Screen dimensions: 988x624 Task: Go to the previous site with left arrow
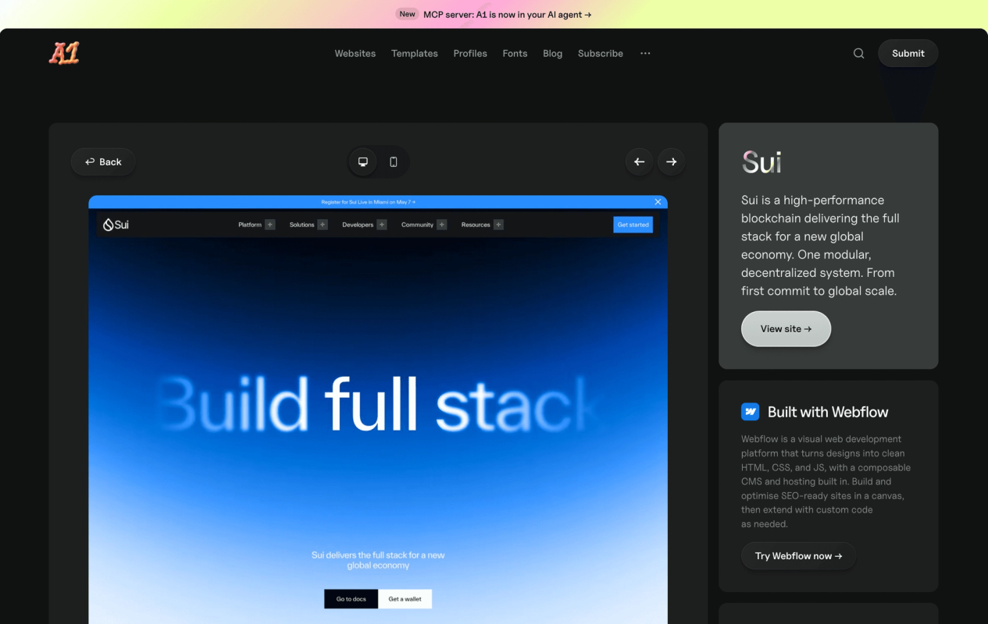click(x=640, y=161)
